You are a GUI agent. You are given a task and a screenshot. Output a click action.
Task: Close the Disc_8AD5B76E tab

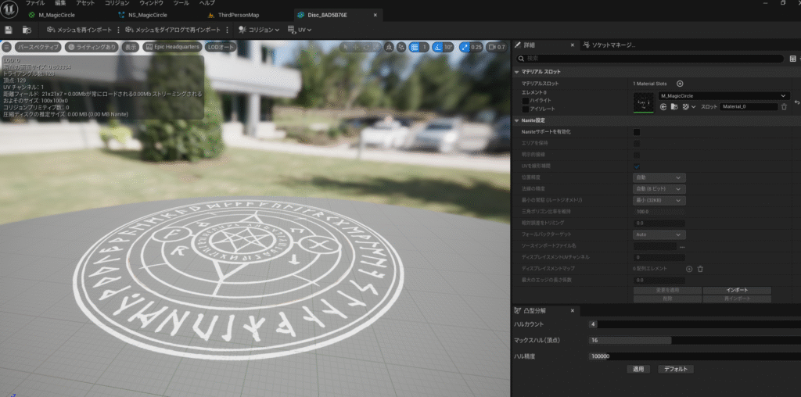375,16
